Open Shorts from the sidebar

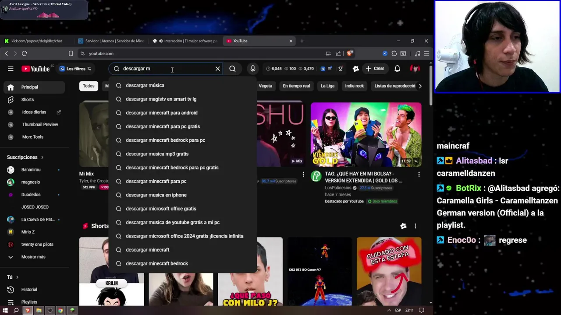click(x=34, y=99)
